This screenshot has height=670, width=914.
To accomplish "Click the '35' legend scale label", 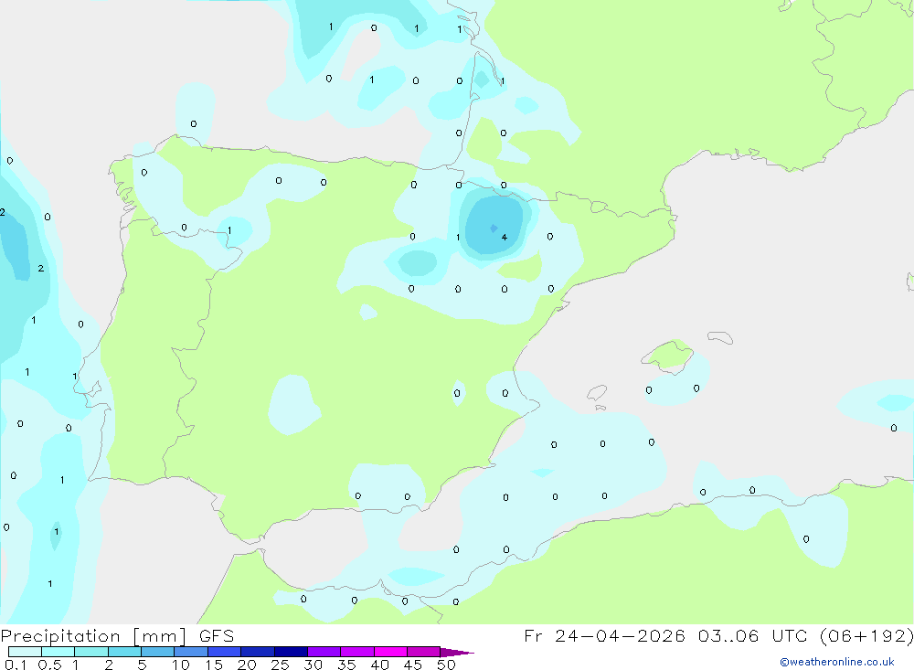I will (346, 665).
